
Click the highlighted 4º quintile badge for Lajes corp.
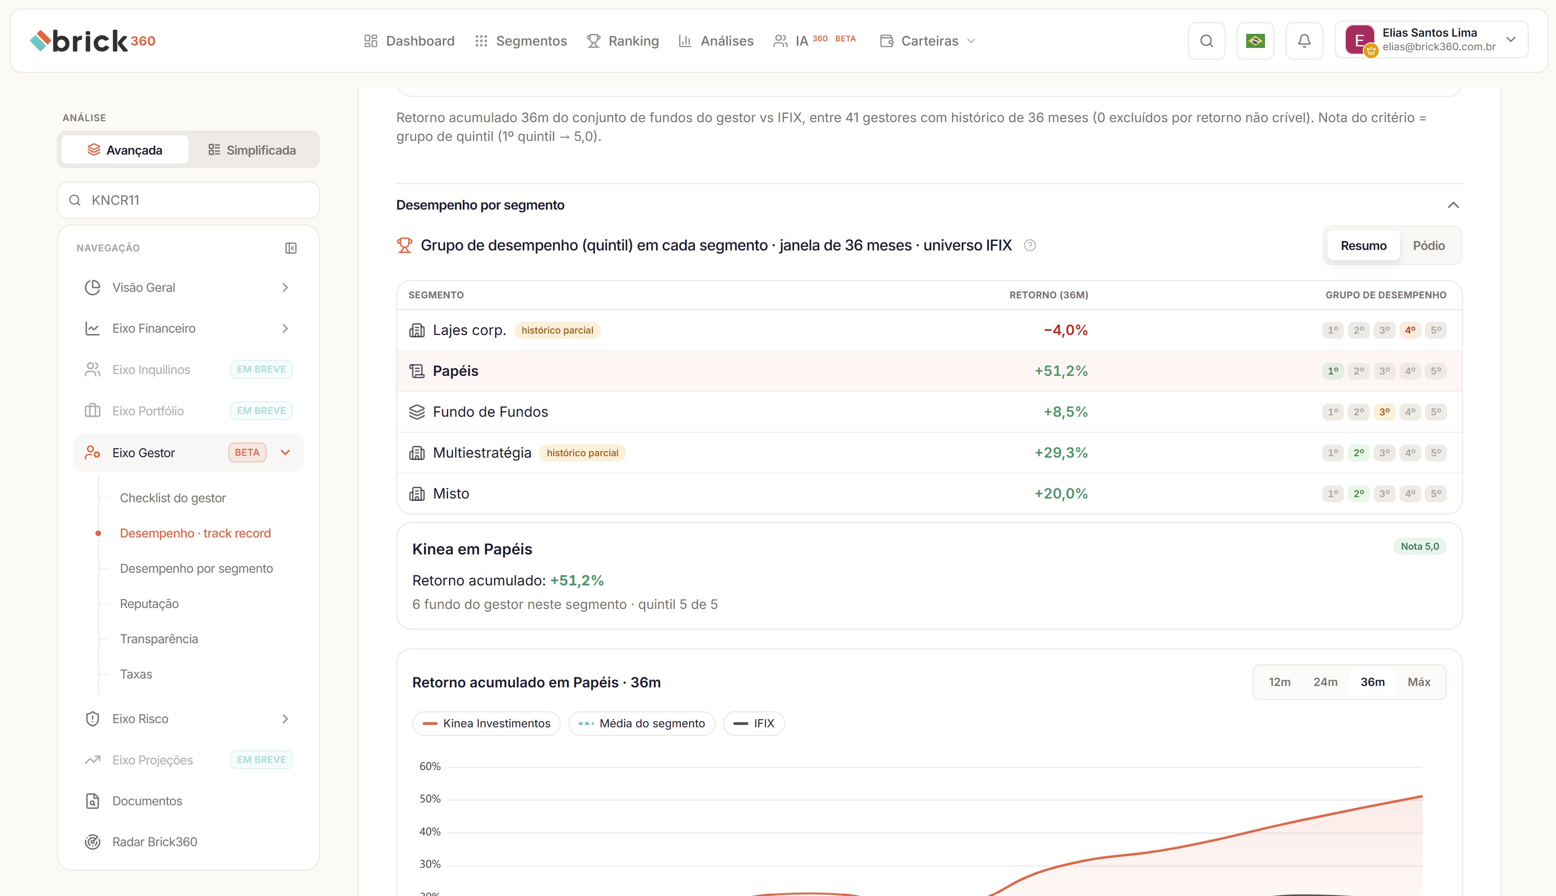[1410, 330]
